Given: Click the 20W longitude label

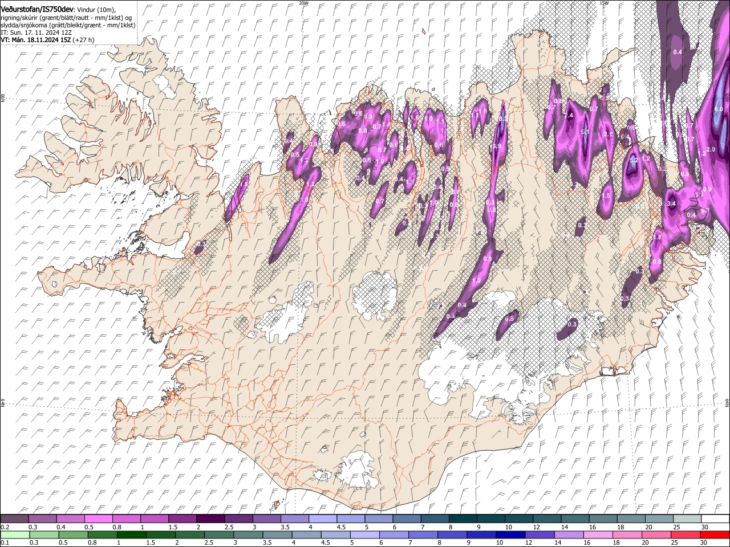Looking at the screenshot, I should point(303,2).
